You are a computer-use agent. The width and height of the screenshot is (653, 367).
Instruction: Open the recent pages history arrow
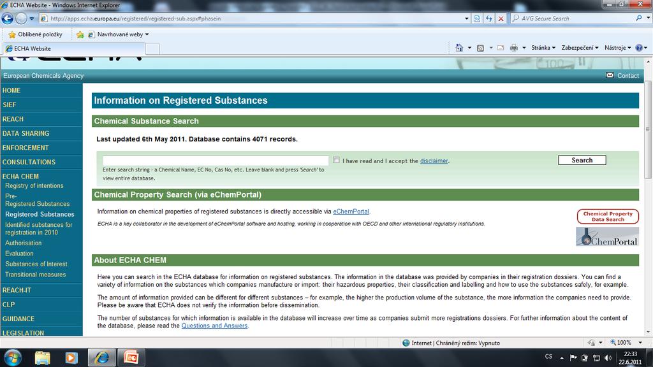click(x=32, y=18)
